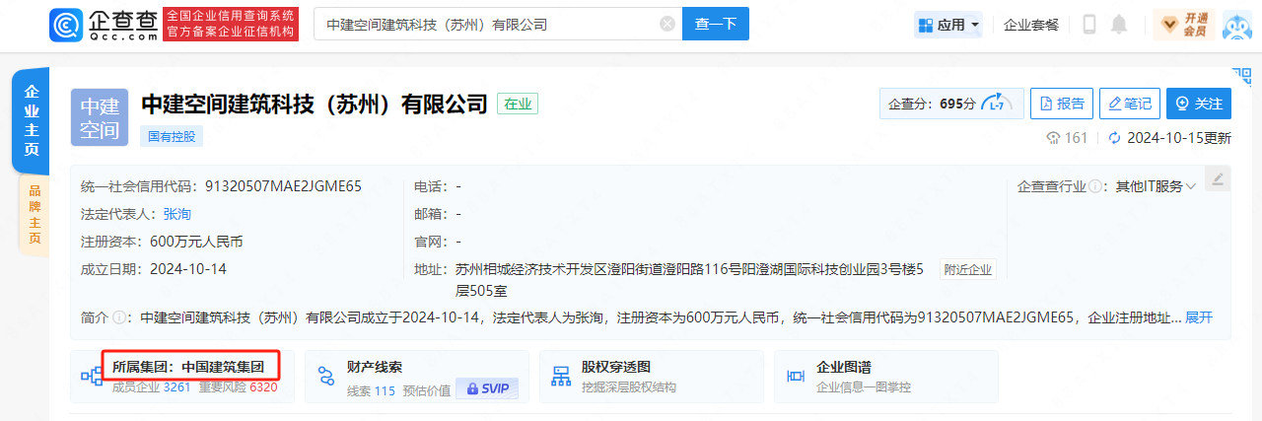Viewport: 1262px width, 421px height.
Task: Click the 股权穿透图 structure icon
Action: [562, 376]
